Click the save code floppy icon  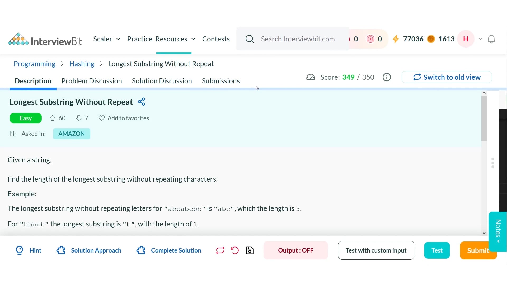(249, 250)
